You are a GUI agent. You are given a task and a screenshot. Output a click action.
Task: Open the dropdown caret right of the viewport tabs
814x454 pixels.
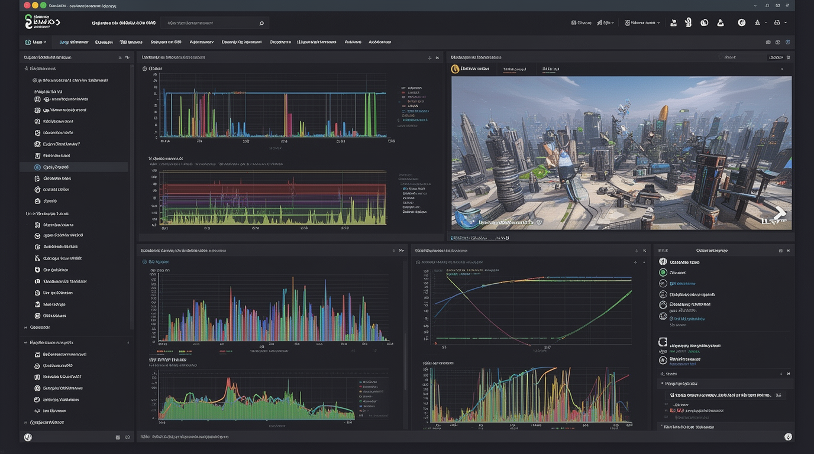tap(782, 69)
